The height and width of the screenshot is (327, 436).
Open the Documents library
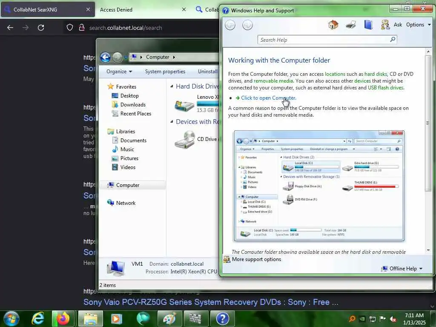point(133,141)
